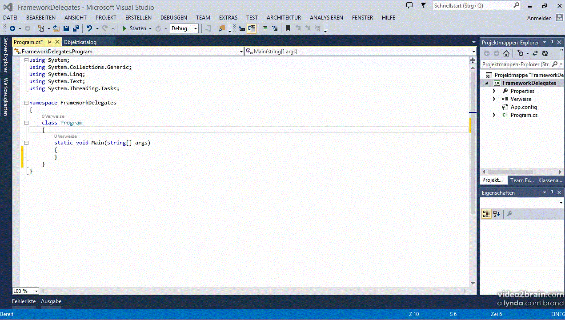The width and height of the screenshot is (565, 320).
Task: Open the Fehlerliste tab at bottom
Action: (24, 301)
